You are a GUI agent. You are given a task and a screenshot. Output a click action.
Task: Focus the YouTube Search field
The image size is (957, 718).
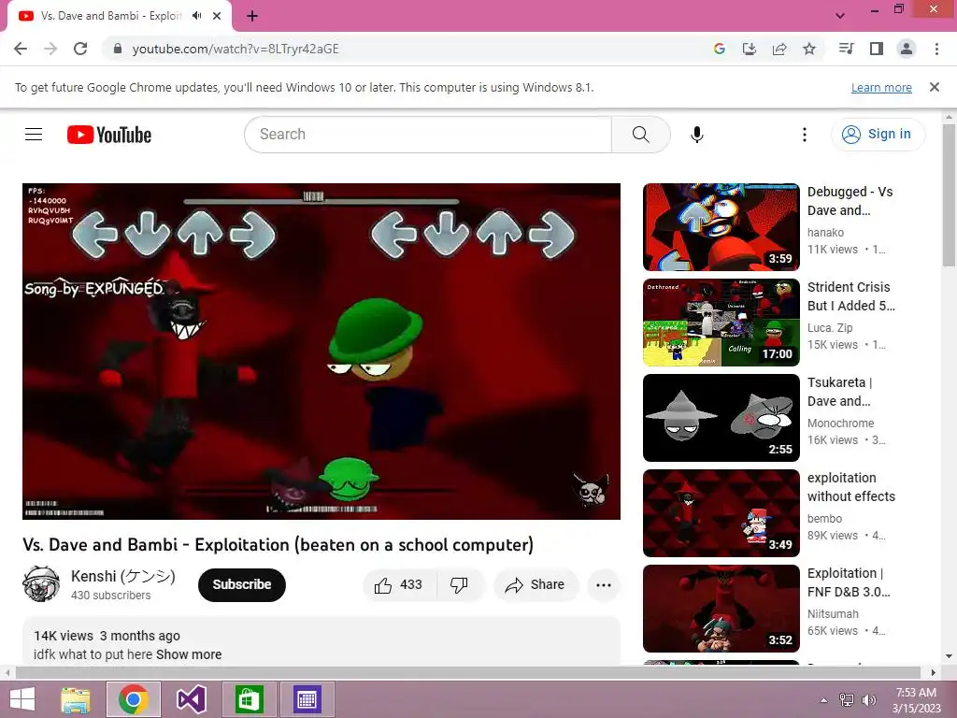pyautogui.click(x=427, y=135)
